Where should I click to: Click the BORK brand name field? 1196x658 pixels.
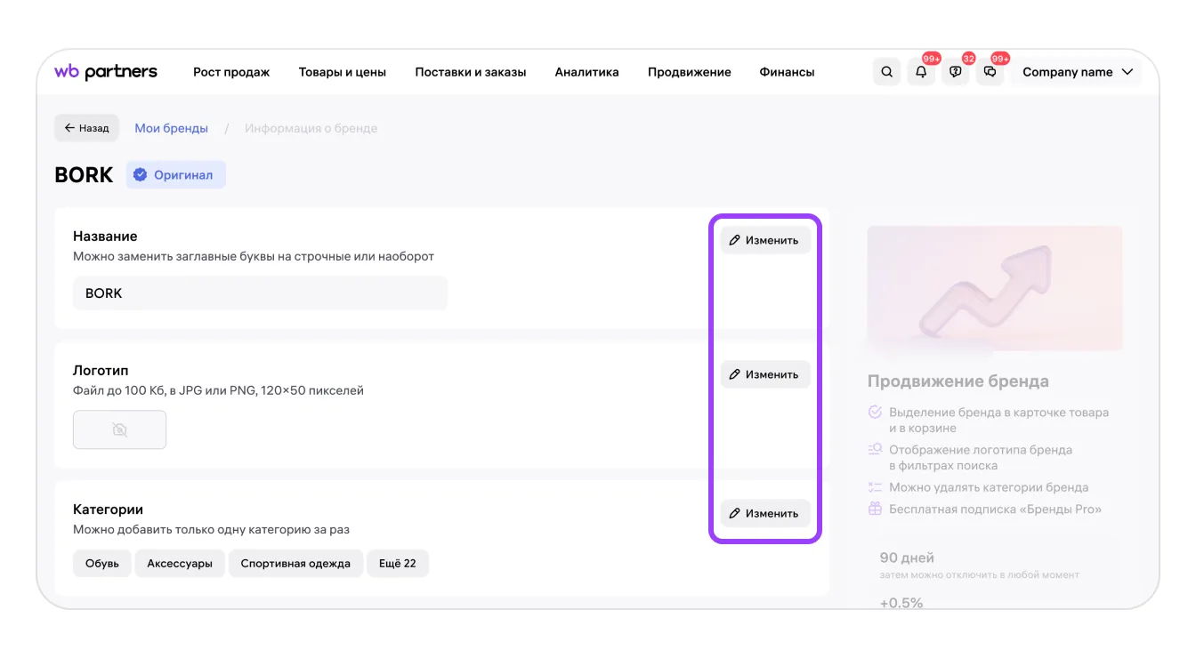pyautogui.click(x=260, y=293)
